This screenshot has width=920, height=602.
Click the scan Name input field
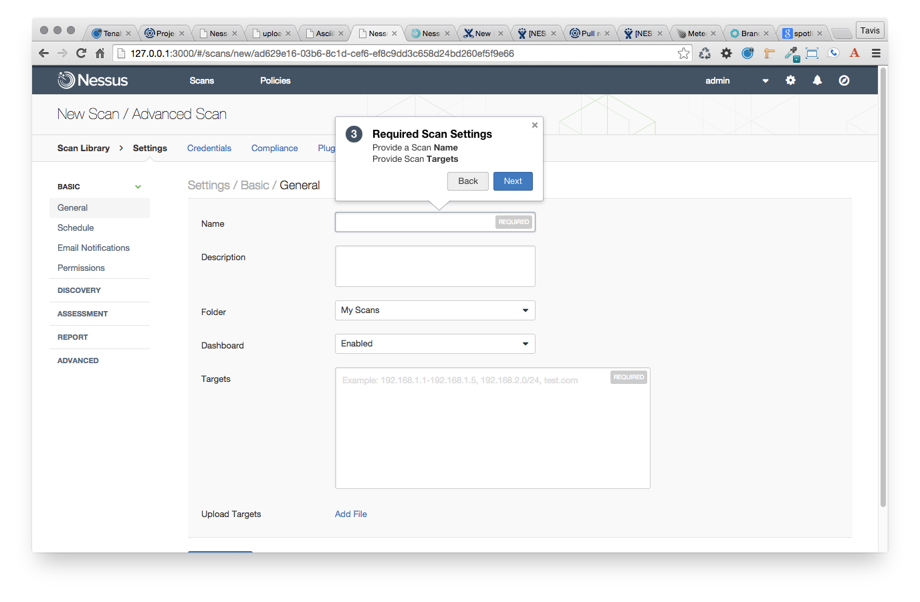coord(435,222)
